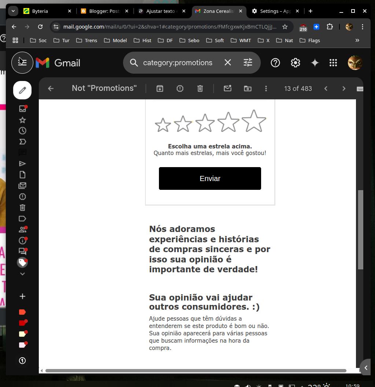
Task: Open Google apps grid
Action: click(333, 63)
